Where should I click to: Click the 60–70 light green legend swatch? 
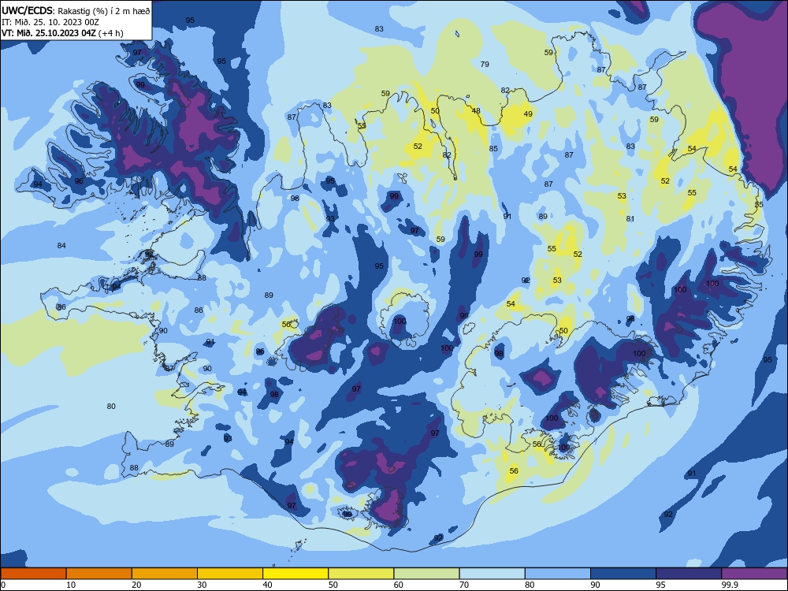pyautogui.click(x=426, y=574)
